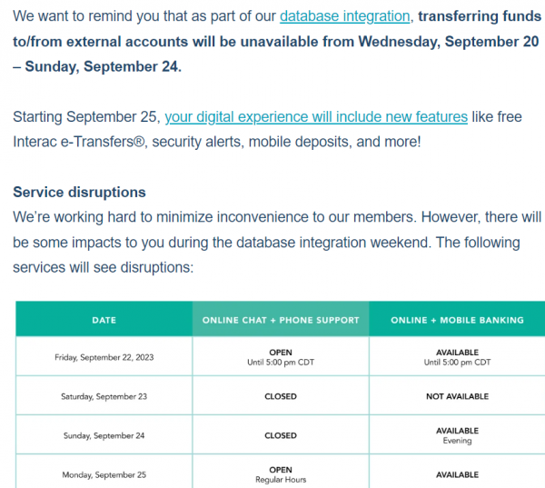Viewport: 545px width, 488px height.
Task: Click the Monday, September 25 date cell
Action: (104, 474)
